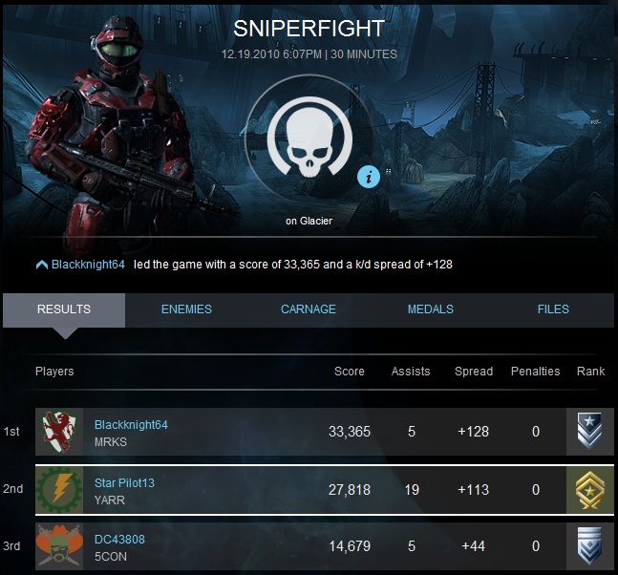Image resolution: width=618 pixels, height=575 pixels.
Task: Click Star Pilot13's gold rank insignia
Action: tap(589, 489)
